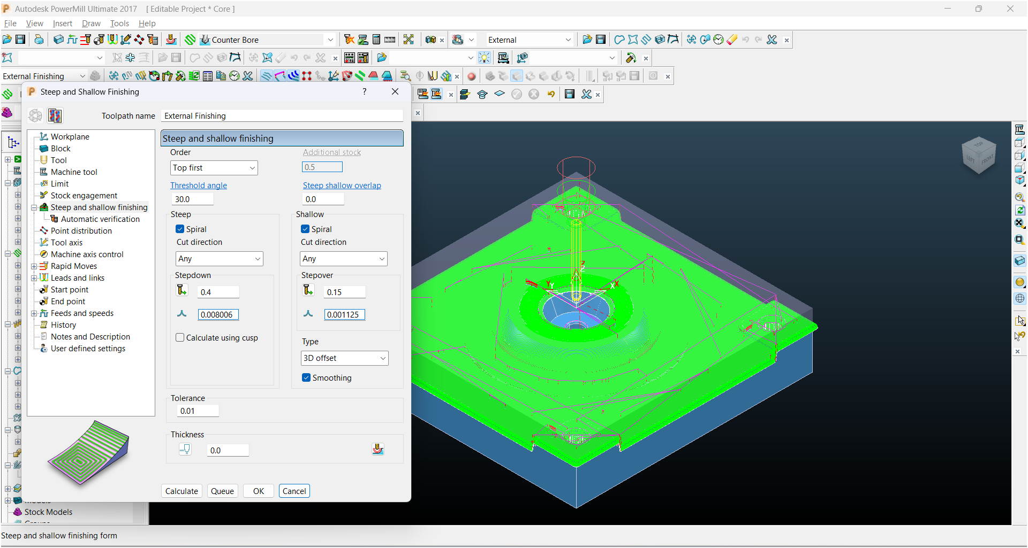Click the thickness component icon beside Thickness

378,449
